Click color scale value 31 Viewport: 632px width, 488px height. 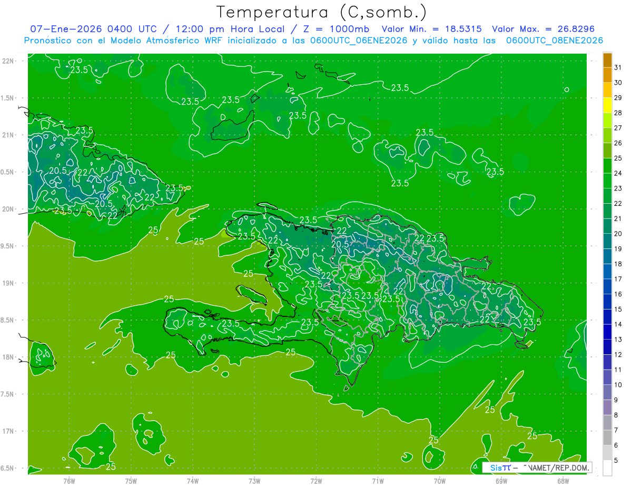point(618,67)
